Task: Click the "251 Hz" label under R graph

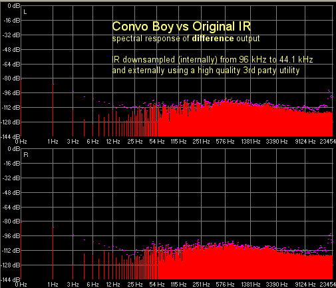Action: point(201,285)
